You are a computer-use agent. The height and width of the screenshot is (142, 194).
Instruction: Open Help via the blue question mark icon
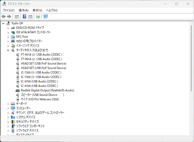(x=25, y=16)
